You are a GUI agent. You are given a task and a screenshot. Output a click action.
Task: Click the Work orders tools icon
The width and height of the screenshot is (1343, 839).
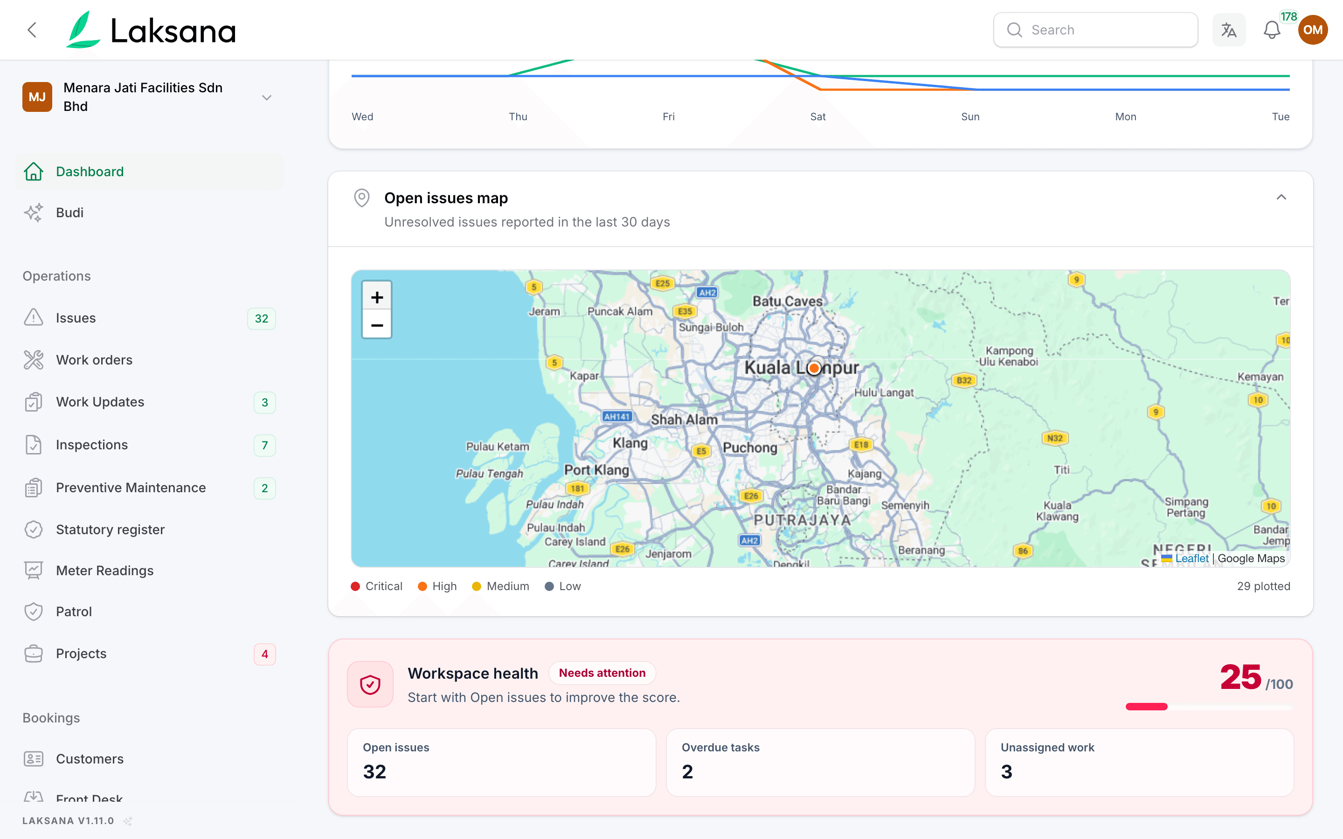33,360
